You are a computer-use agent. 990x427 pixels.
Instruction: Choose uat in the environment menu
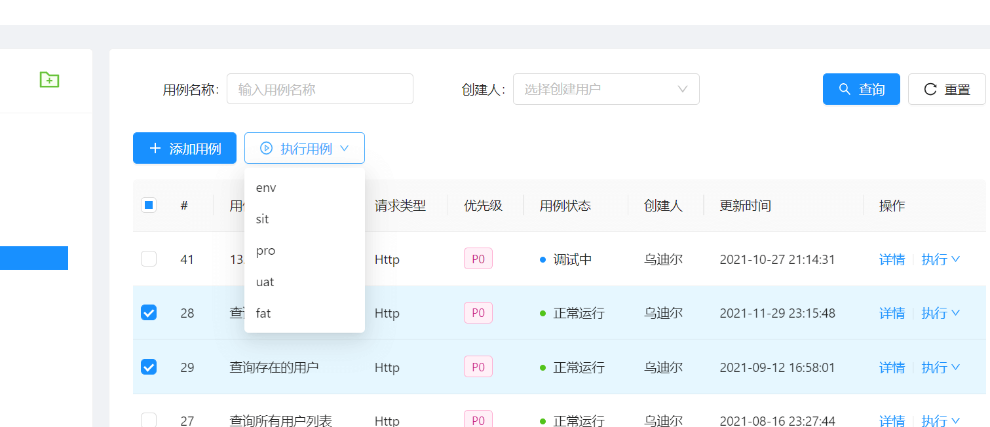(305, 282)
